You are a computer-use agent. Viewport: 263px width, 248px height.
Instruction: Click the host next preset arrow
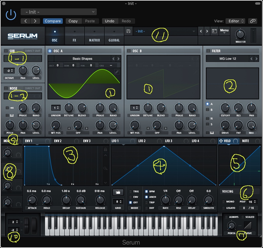tap(35, 21)
